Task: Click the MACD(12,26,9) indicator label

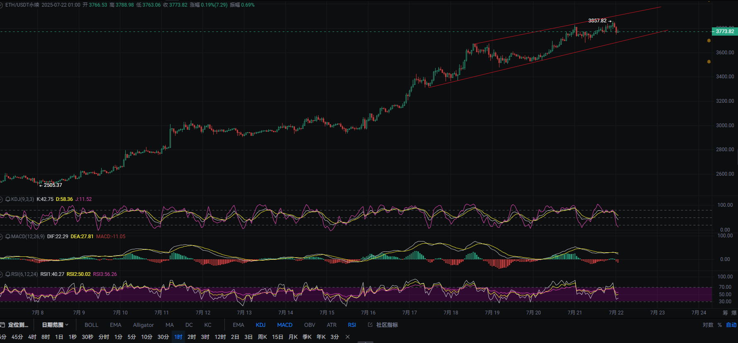Action: point(28,237)
